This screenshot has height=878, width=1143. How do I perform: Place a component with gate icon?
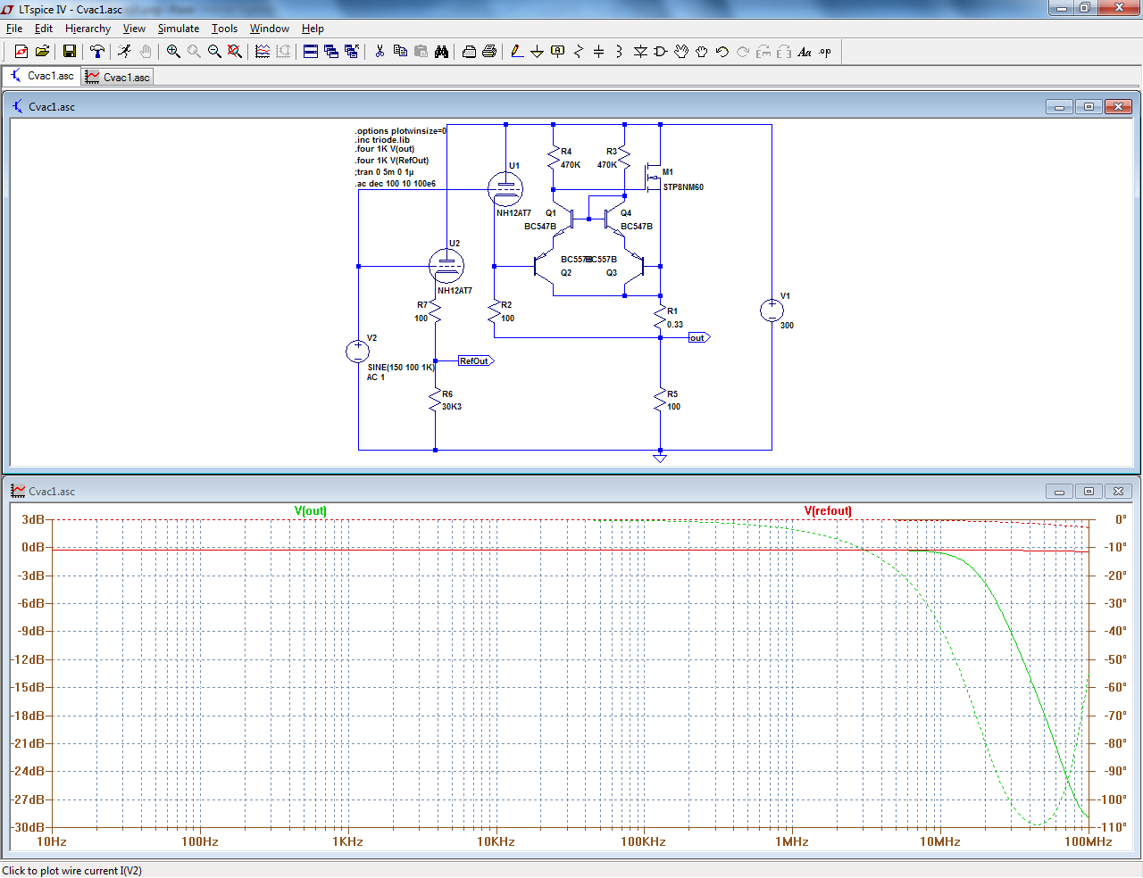point(661,52)
